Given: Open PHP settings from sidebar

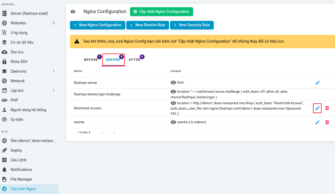Looking at the screenshot, I should (14, 100).
